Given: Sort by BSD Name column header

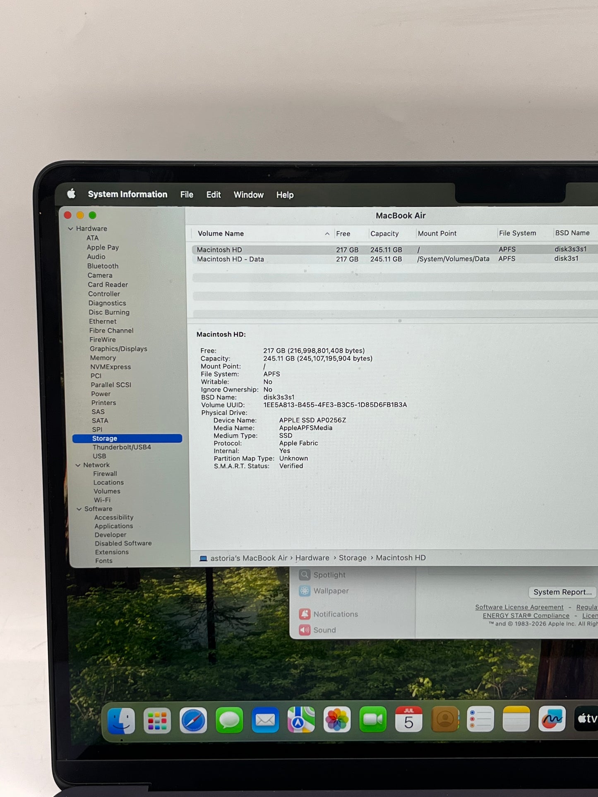Looking at the screenshot, I should point(572,233).
